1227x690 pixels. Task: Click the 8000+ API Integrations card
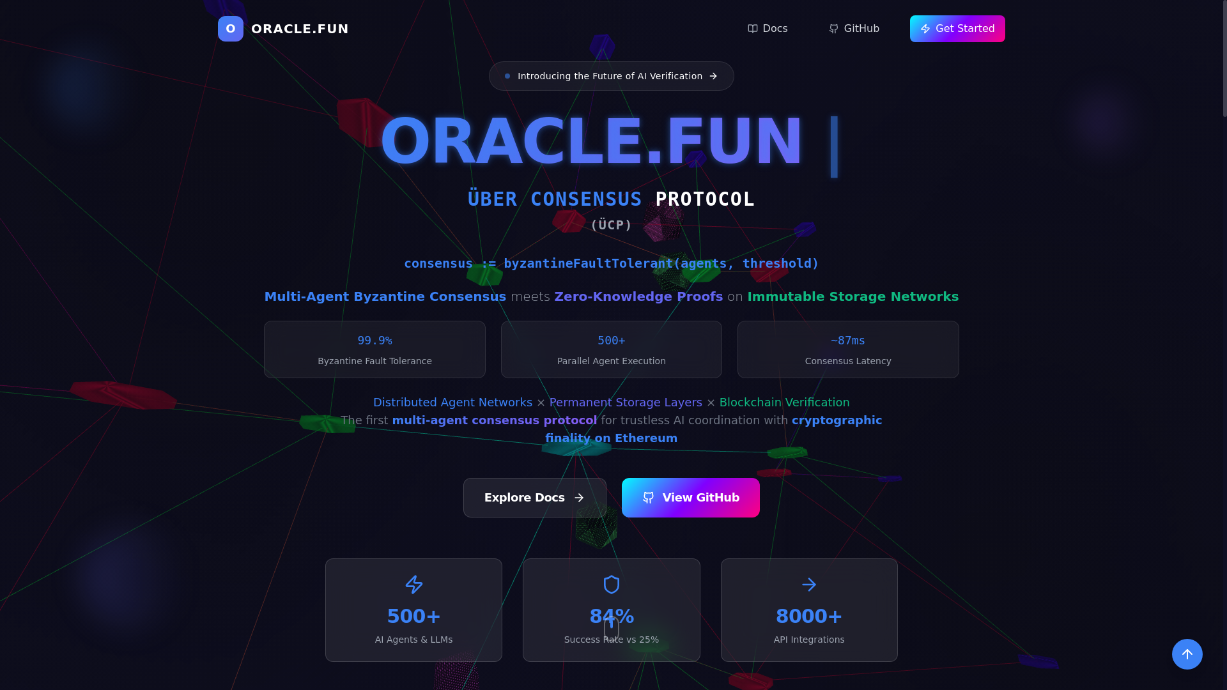809,610
